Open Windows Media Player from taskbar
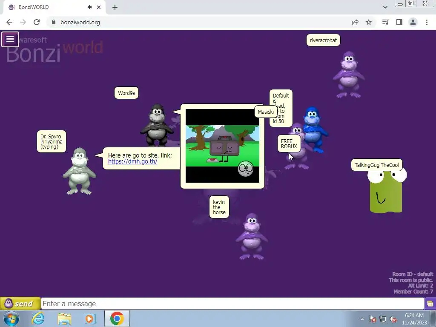 90,318
